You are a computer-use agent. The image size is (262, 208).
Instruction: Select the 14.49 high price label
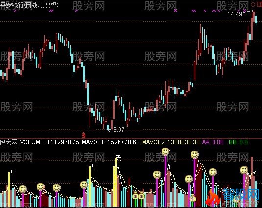(235, 14)
